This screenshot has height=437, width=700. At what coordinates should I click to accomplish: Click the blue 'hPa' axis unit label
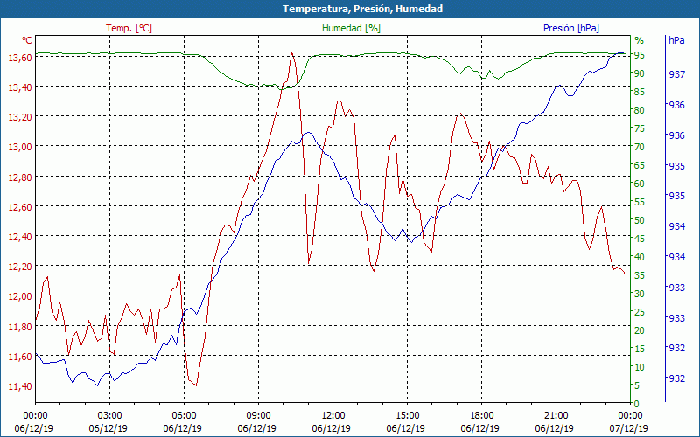click(x=676, y=40)
